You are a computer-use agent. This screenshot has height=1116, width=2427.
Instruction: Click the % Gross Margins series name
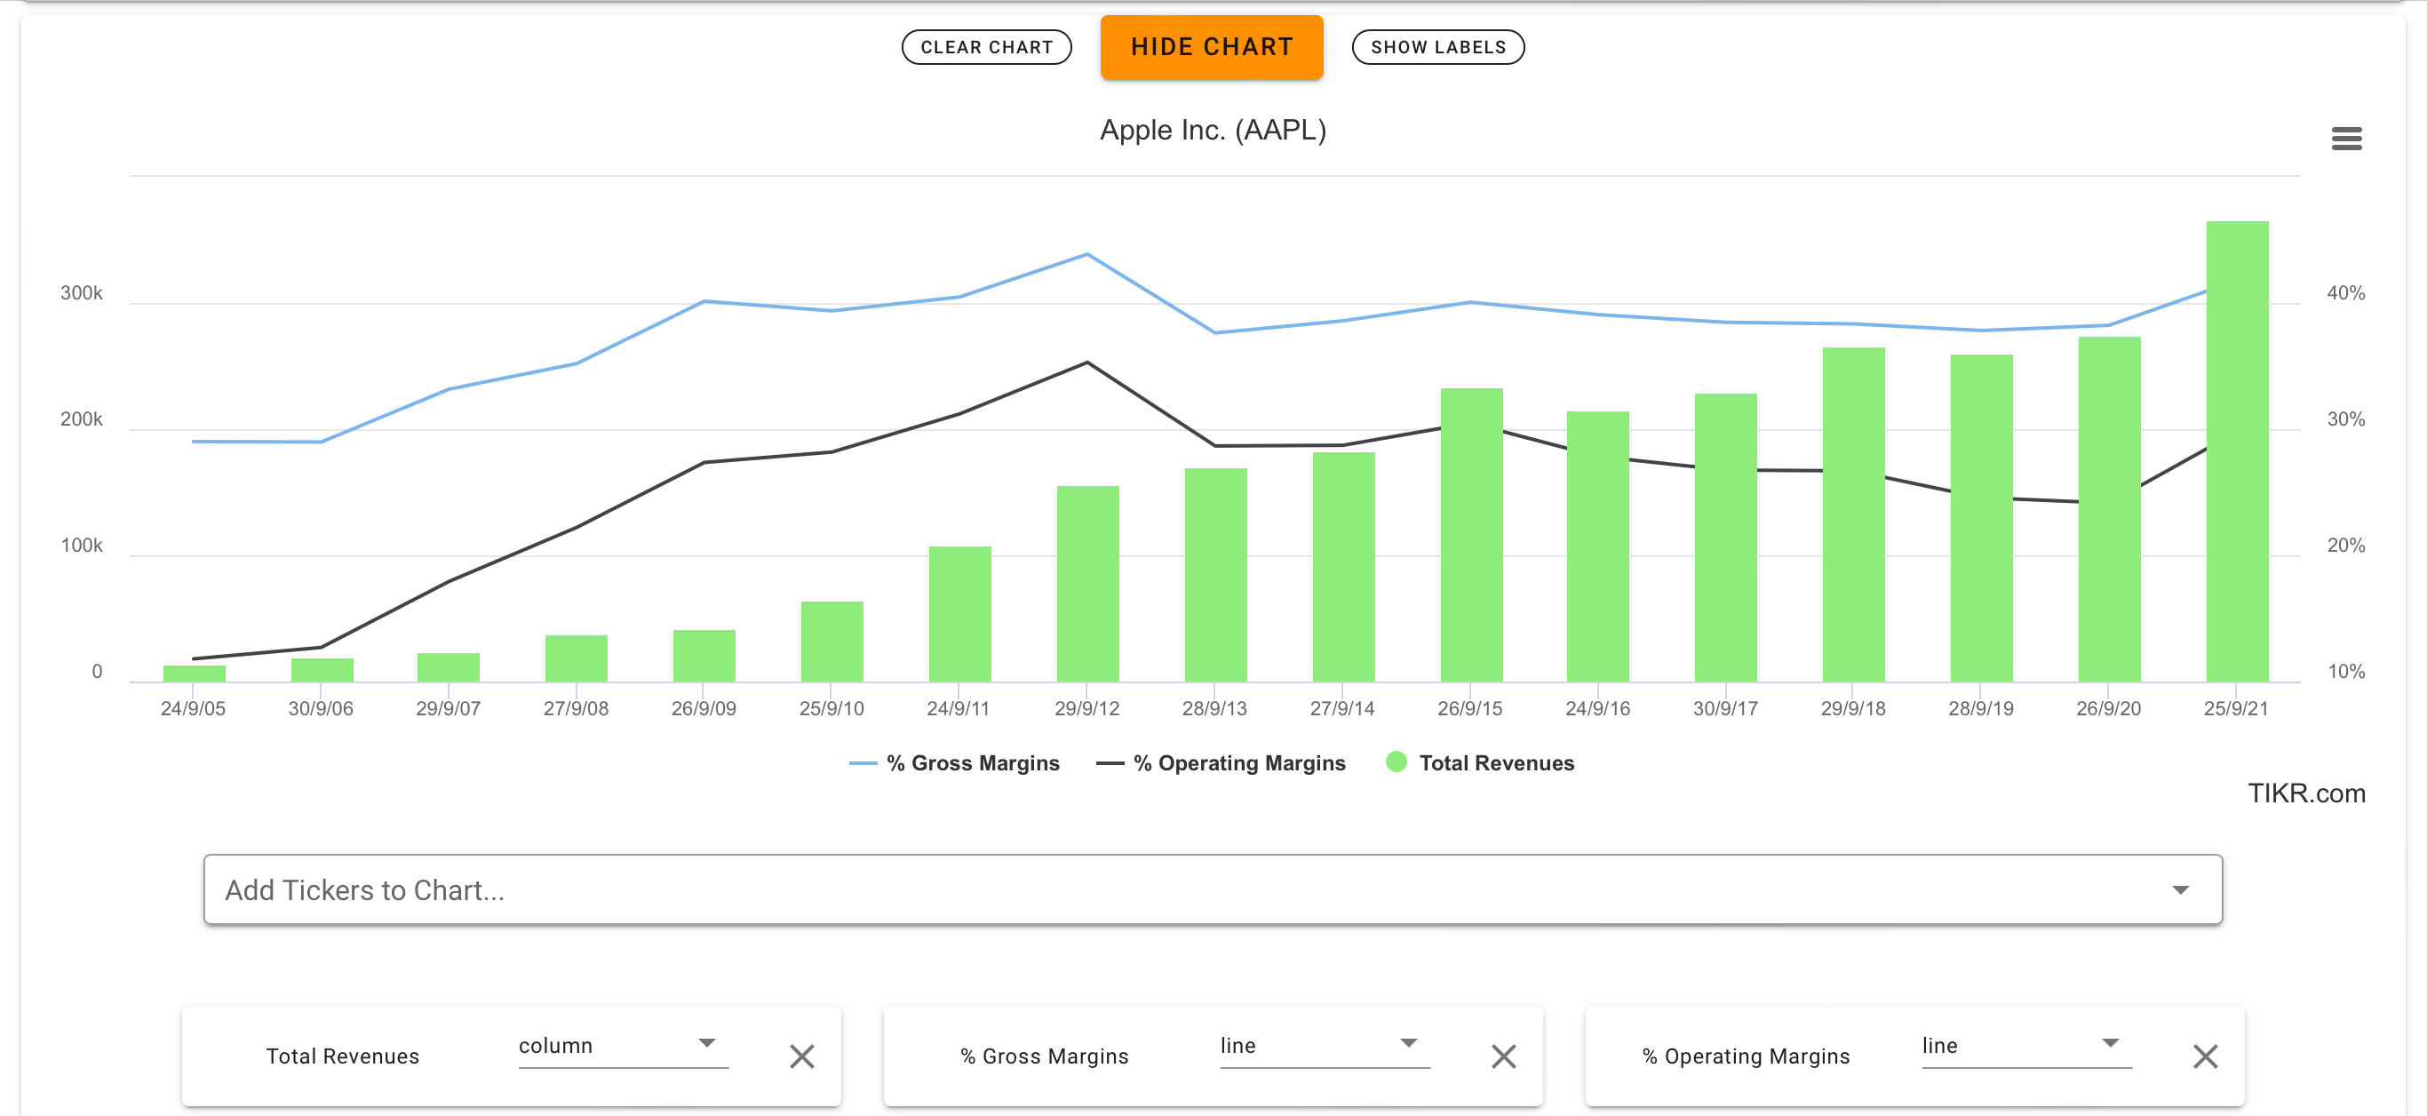coord(1044,1056)
